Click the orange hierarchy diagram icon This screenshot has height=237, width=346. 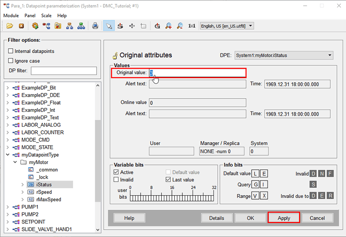70,26
